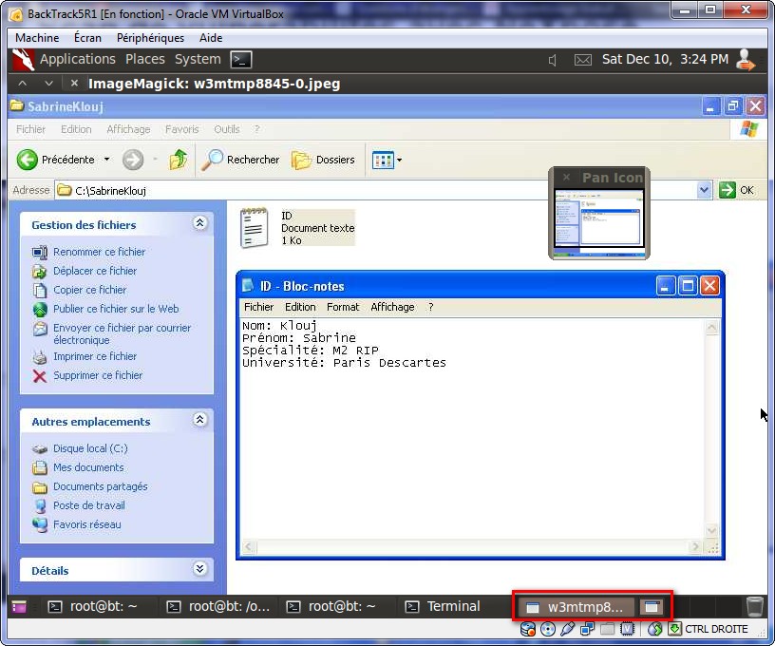Click the VirtualBox optical disc status icon
Viewport: 775px width, 646px height.
coord(548,629)
